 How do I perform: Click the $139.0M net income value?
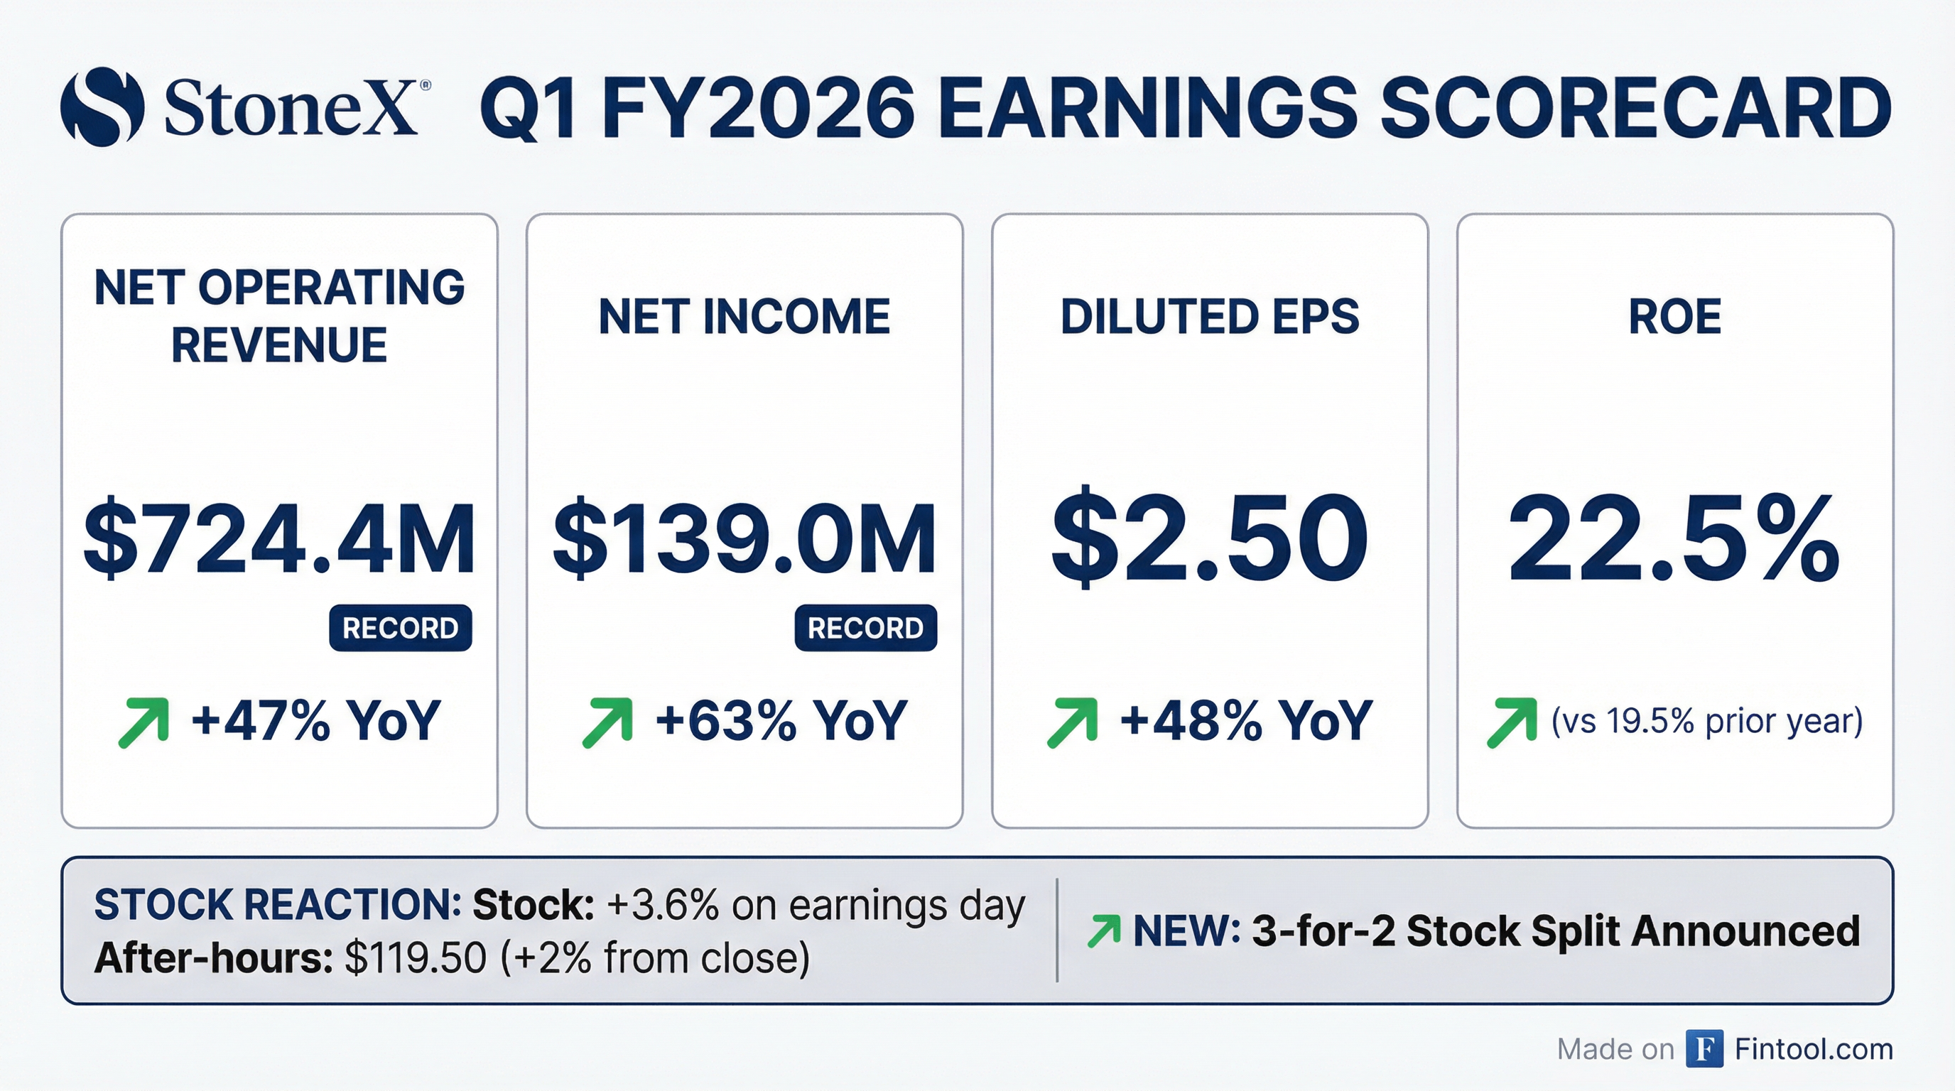tap(744, 537)
